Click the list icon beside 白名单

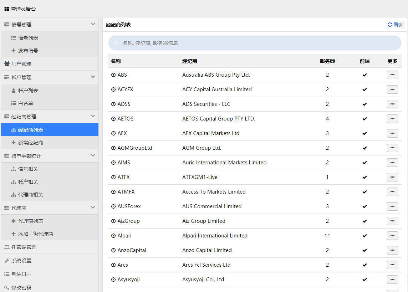[14, 103]
